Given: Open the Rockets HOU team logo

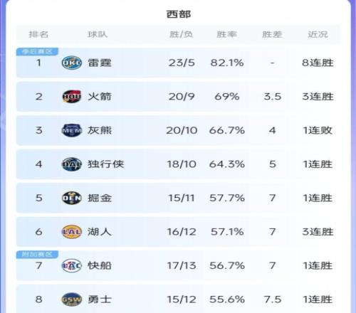Looking at the screenshot, I should click(x=72, y=97).
